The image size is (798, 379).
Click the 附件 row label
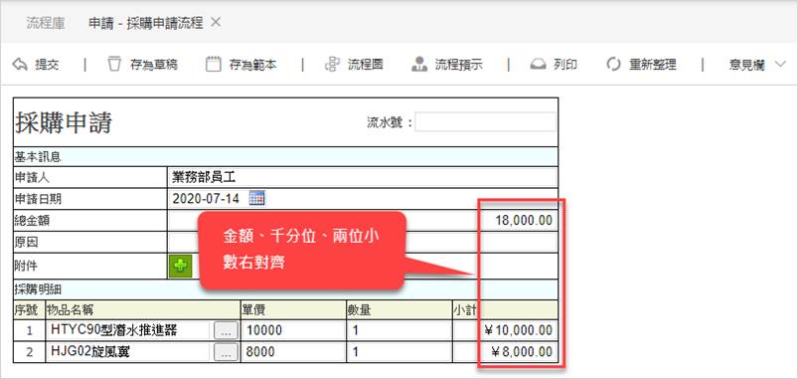pyautogui.click(x=27, y=266)
